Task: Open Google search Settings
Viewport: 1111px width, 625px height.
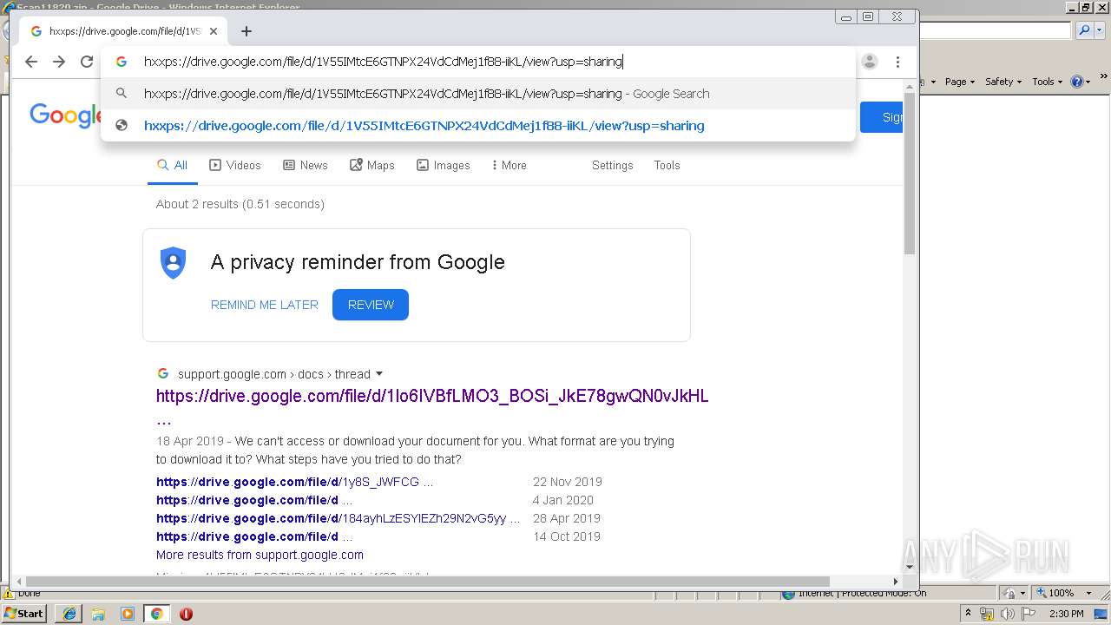Action: [x=612, y=165]
